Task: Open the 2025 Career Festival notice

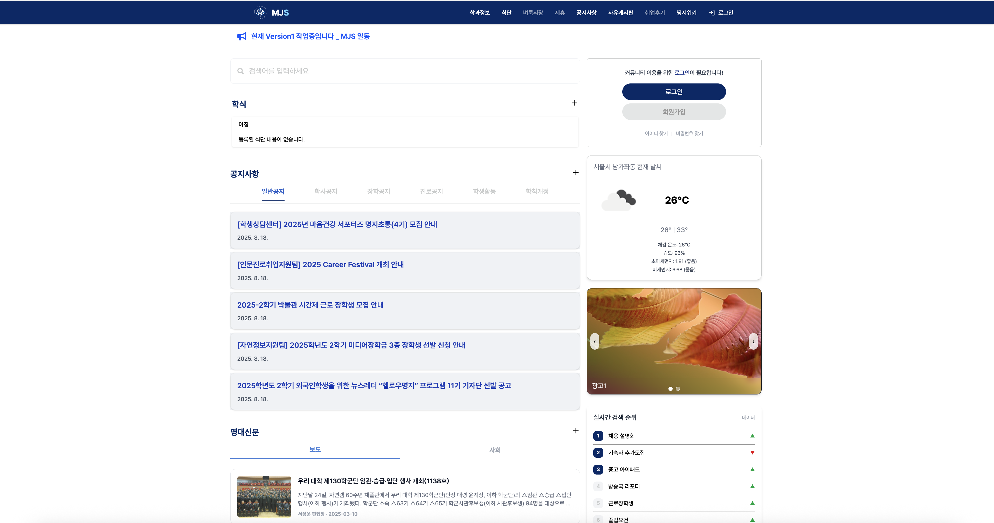Action: tap(320, 265)
